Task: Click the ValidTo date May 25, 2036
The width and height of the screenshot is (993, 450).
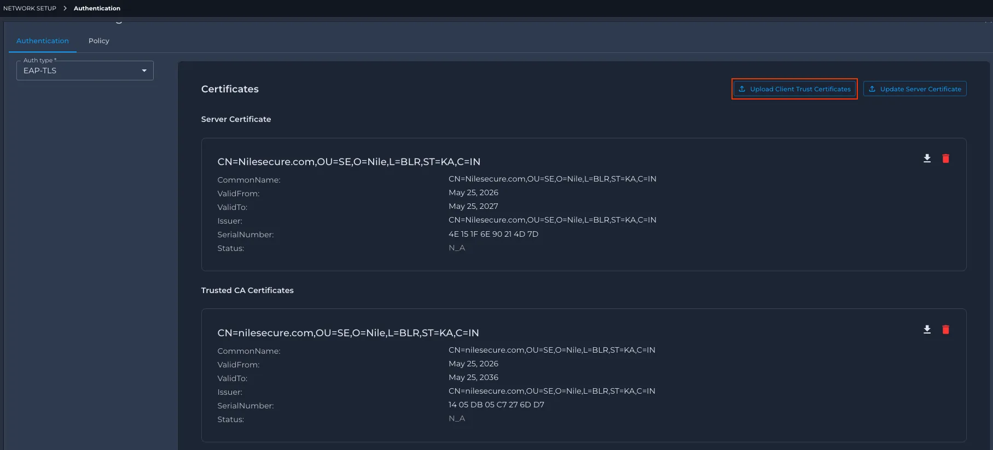Action: pyautogui.click(x=473, y=377)
